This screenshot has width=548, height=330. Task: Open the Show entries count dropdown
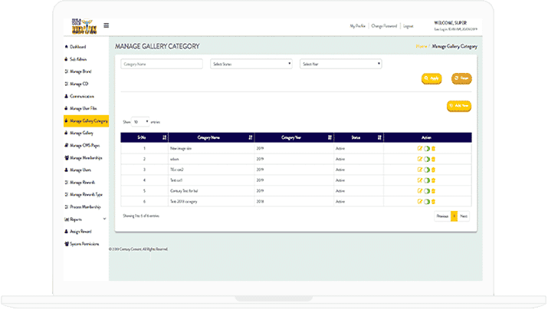(x=140, y=121)
